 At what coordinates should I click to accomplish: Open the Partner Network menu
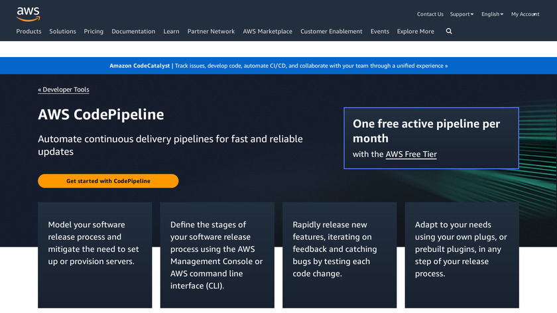point(211,31)
